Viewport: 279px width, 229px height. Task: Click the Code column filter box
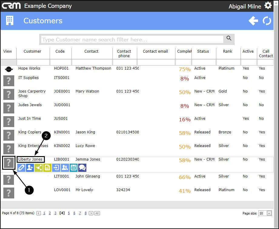tap(61, 62)
